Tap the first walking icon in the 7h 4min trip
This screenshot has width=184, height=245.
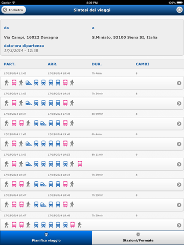[x=7, y=83]
